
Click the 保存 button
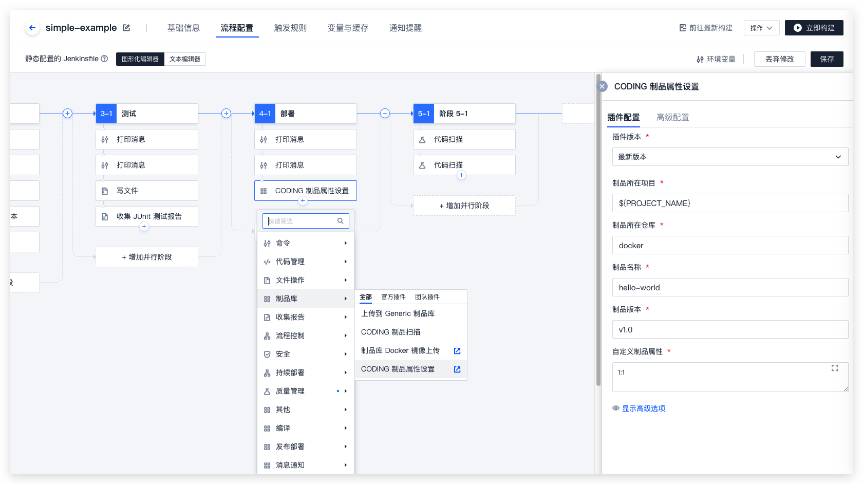pyautogui.click(x=827, y=59)
